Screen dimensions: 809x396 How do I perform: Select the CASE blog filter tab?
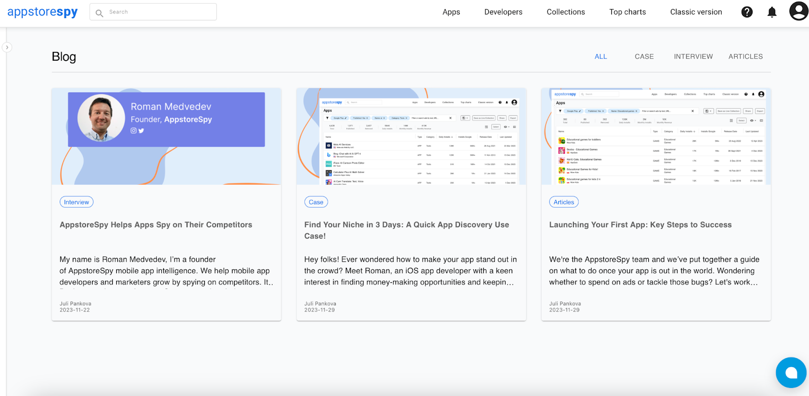pos(644,57)
